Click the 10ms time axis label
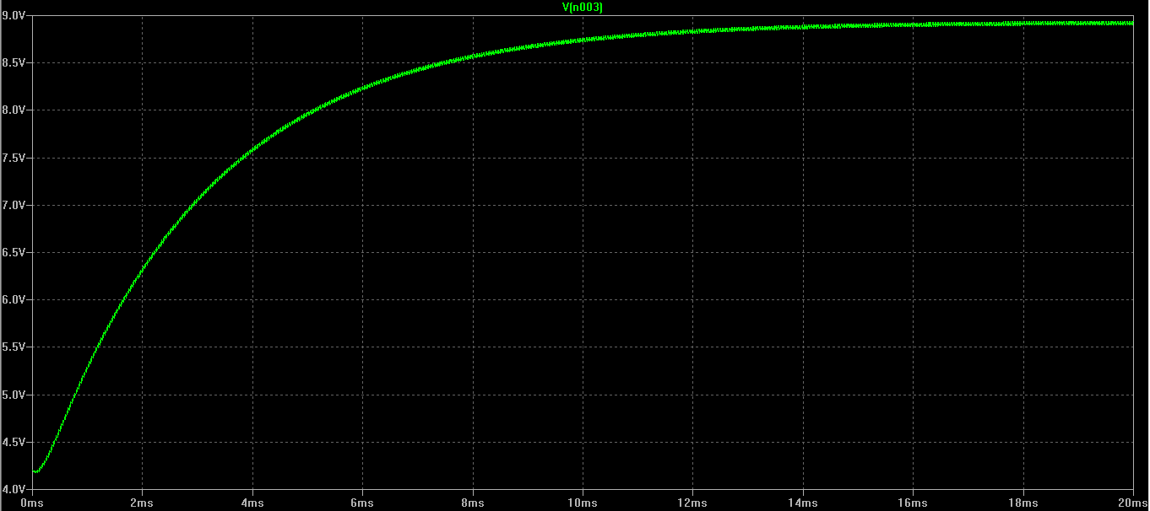 (583, 503)
